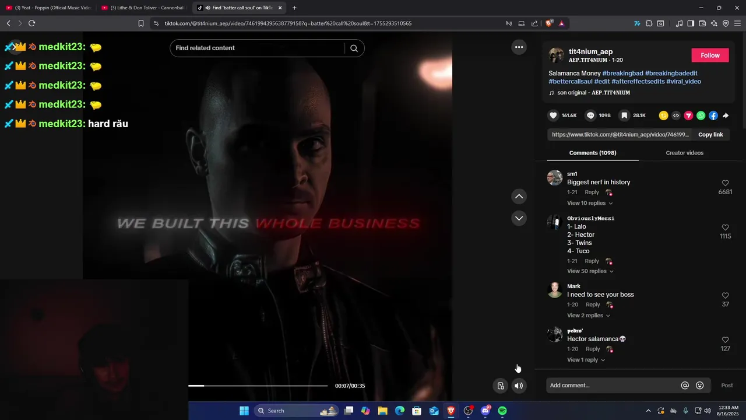Open Spotify from the taskbar

point(502,411)
